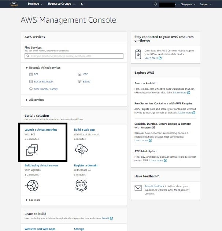The image size is (222, 231).
Task: Collapse the Recently visited services section
Action: coord(43,68)
